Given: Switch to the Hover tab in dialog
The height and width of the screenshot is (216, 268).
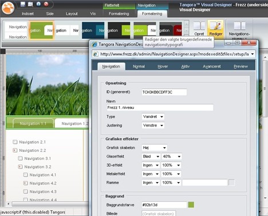Looking at the screenshot, I should coord(163,66).
